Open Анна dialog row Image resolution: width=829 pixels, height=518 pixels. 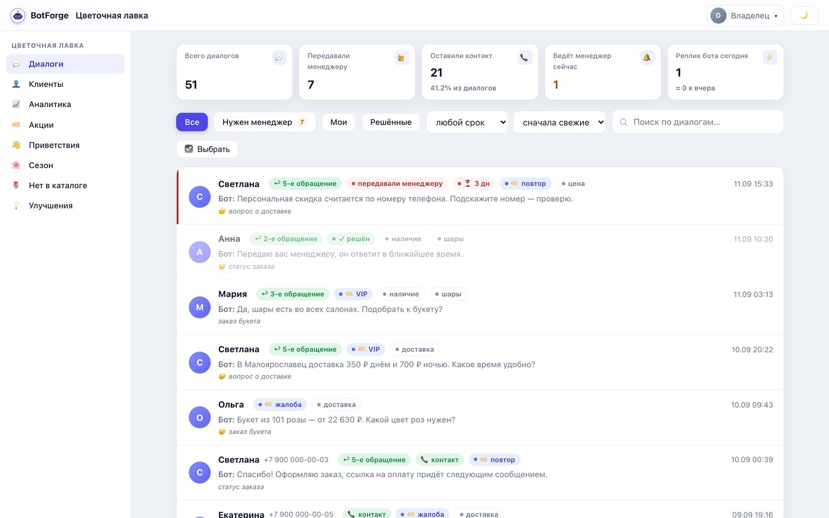480,252
